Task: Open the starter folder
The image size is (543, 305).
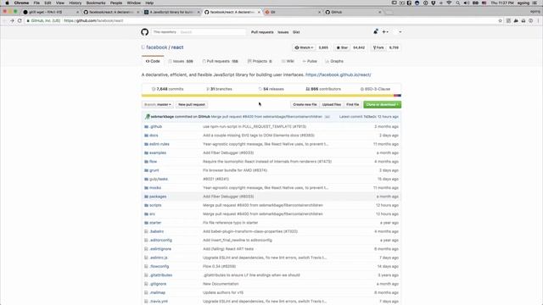Action: [x=155, y=223]
